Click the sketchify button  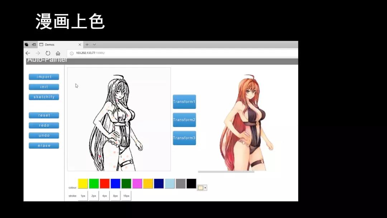click(x=44, y=97)
